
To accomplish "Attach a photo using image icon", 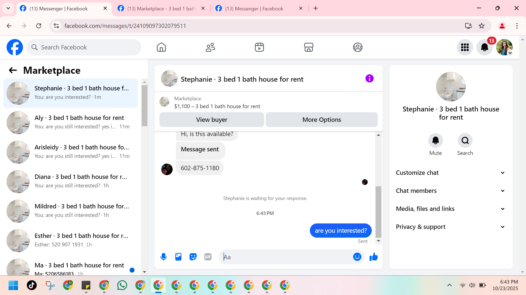I will [x=178, y=257].
